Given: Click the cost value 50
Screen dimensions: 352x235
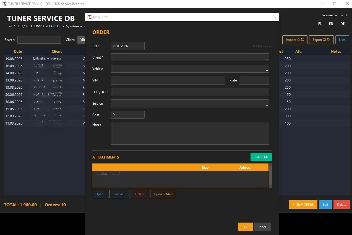Looking at the screenshot, I should coord(289,102).
